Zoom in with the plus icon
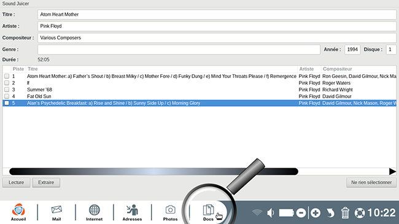The image size is (399, 224). (316, 212)
